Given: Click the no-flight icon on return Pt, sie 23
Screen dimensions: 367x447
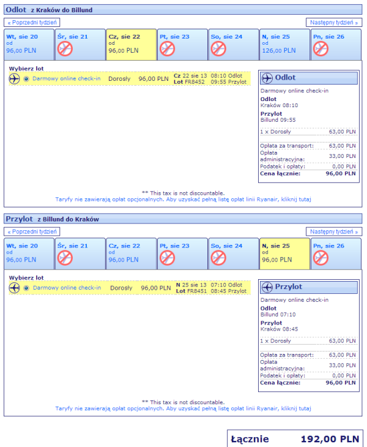Looking at the screenshot, I should 167,258.
